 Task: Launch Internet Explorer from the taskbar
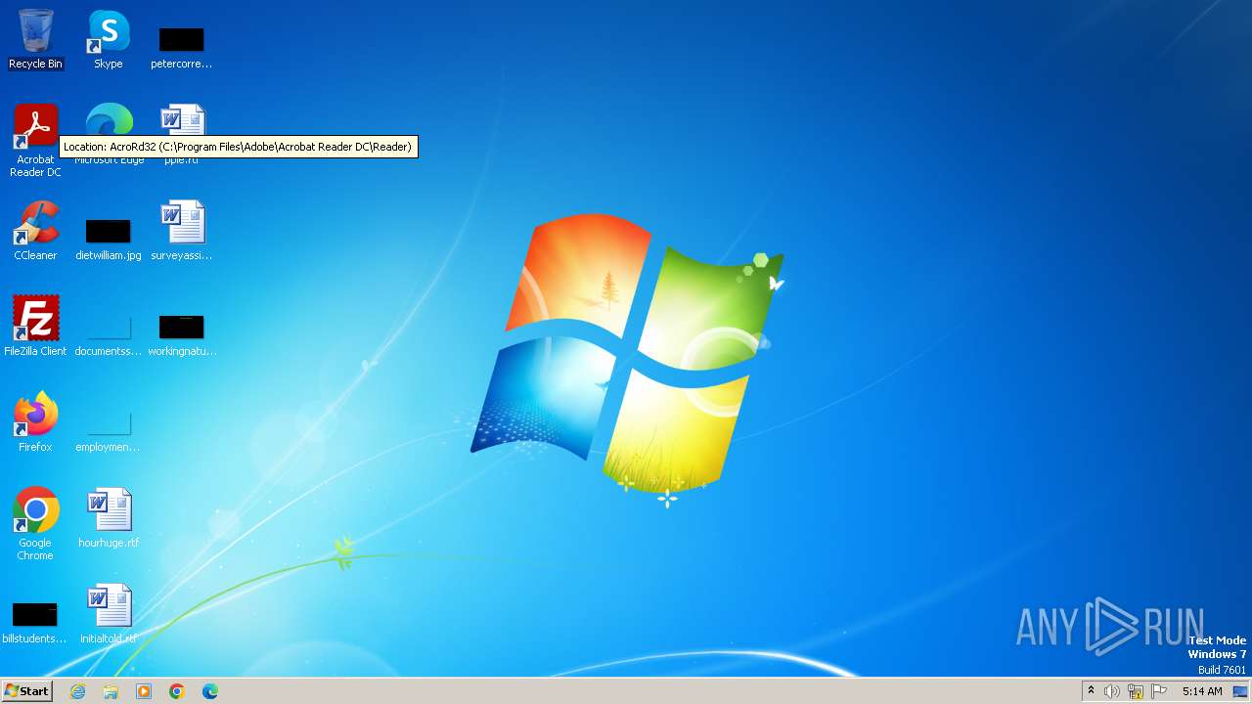point(78,691)
